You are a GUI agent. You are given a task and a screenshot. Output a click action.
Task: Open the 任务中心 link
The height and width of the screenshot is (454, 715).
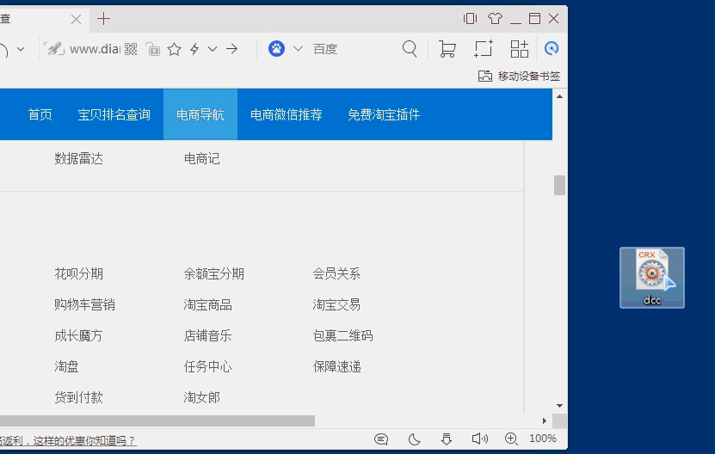(208, 366)
